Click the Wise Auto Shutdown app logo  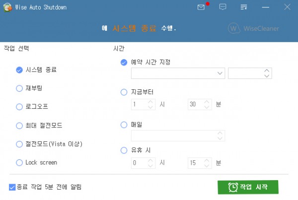(7, 7)
